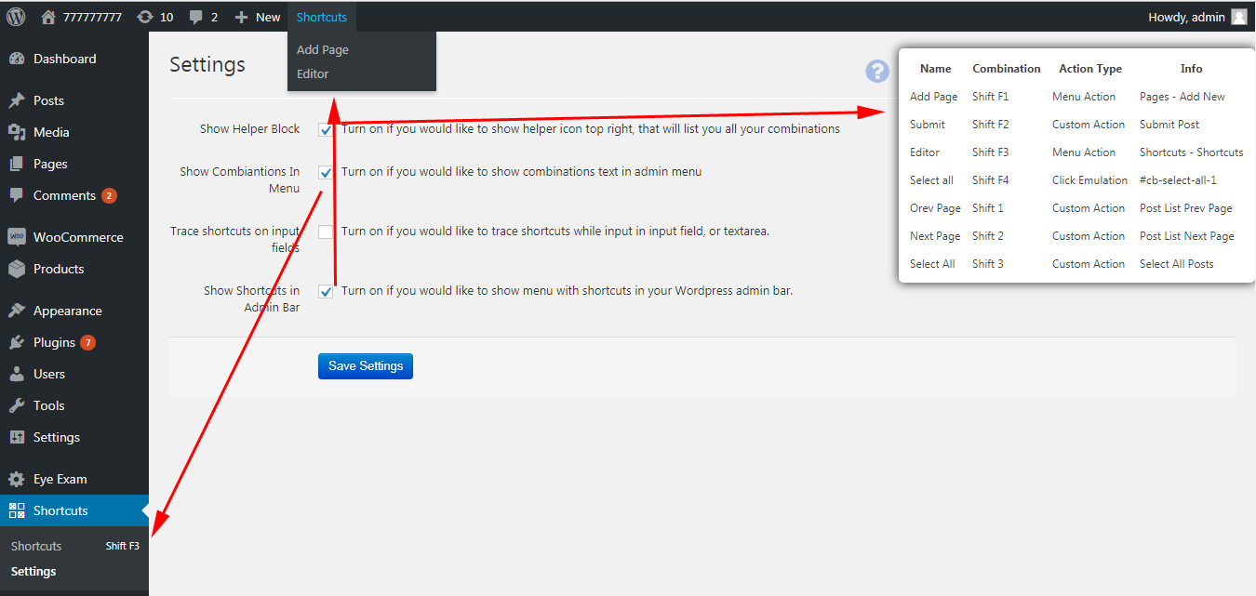
Task: Click Shift F3 combination cell
Action: (x=991, y=152)
